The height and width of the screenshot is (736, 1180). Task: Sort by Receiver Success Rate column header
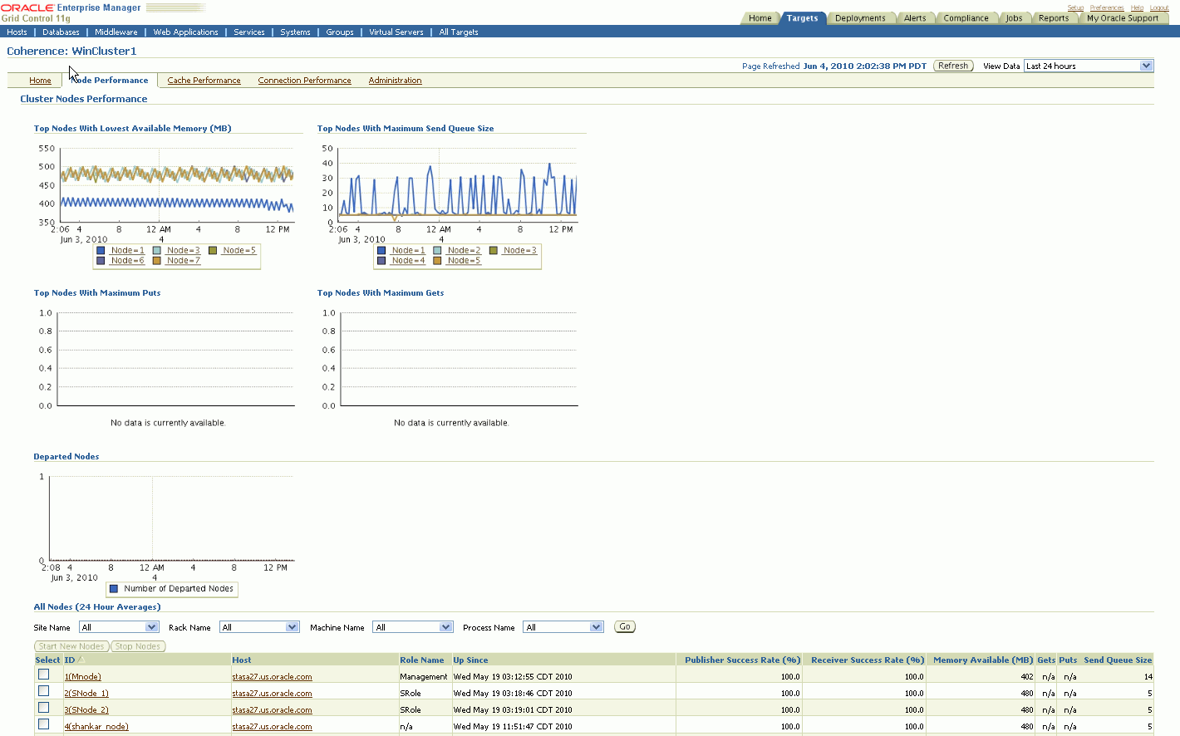point(868,660)
